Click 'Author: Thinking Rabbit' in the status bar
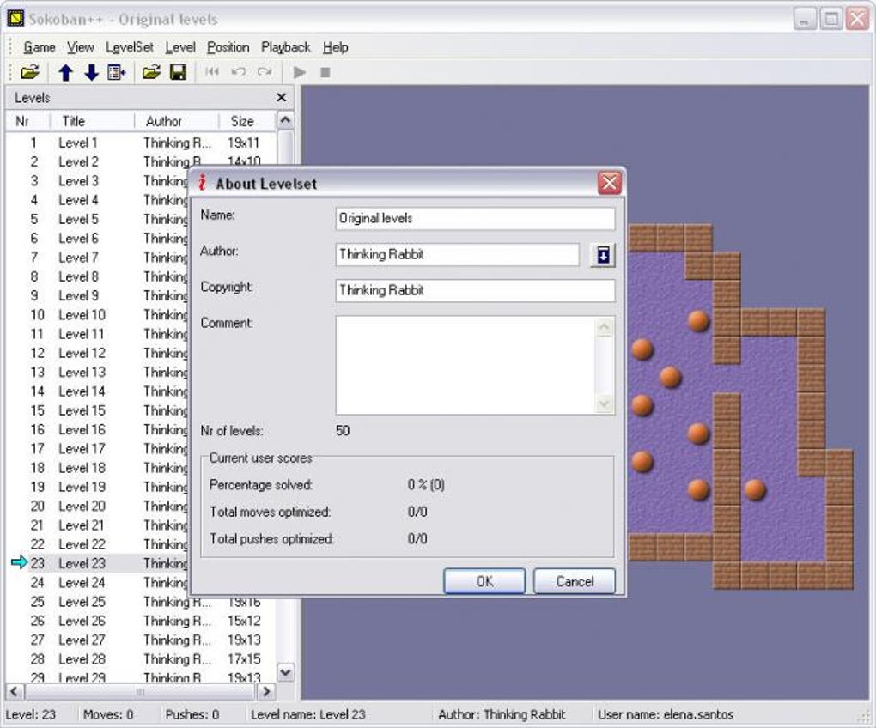Image resolution: width=876 pixels, height=728 pixels. [502, 714]
